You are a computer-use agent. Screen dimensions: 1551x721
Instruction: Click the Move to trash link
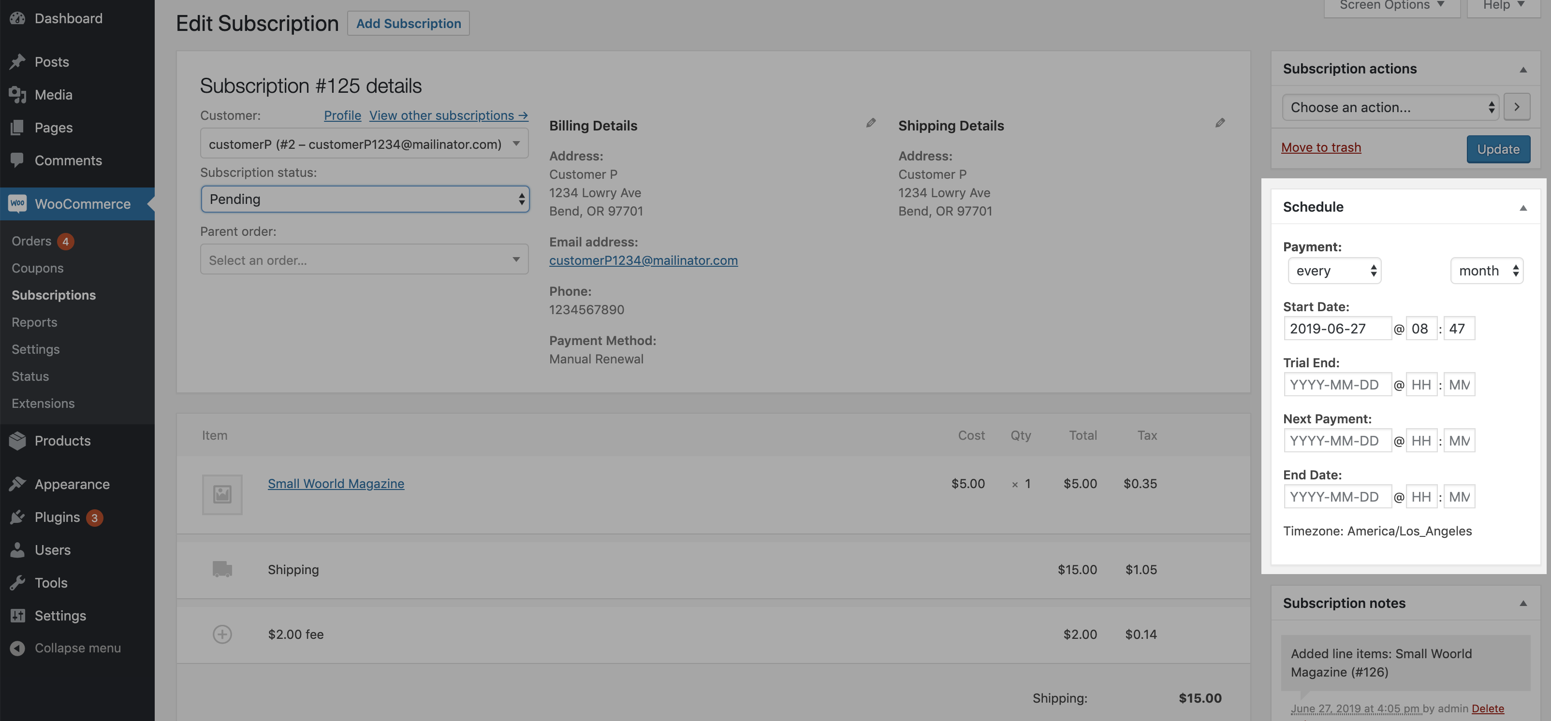point(1321,147)
